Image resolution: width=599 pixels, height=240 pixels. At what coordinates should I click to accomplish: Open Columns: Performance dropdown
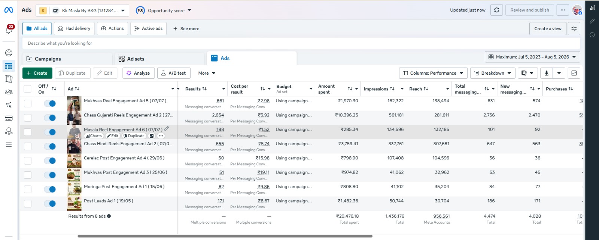[x=433, y=73]
